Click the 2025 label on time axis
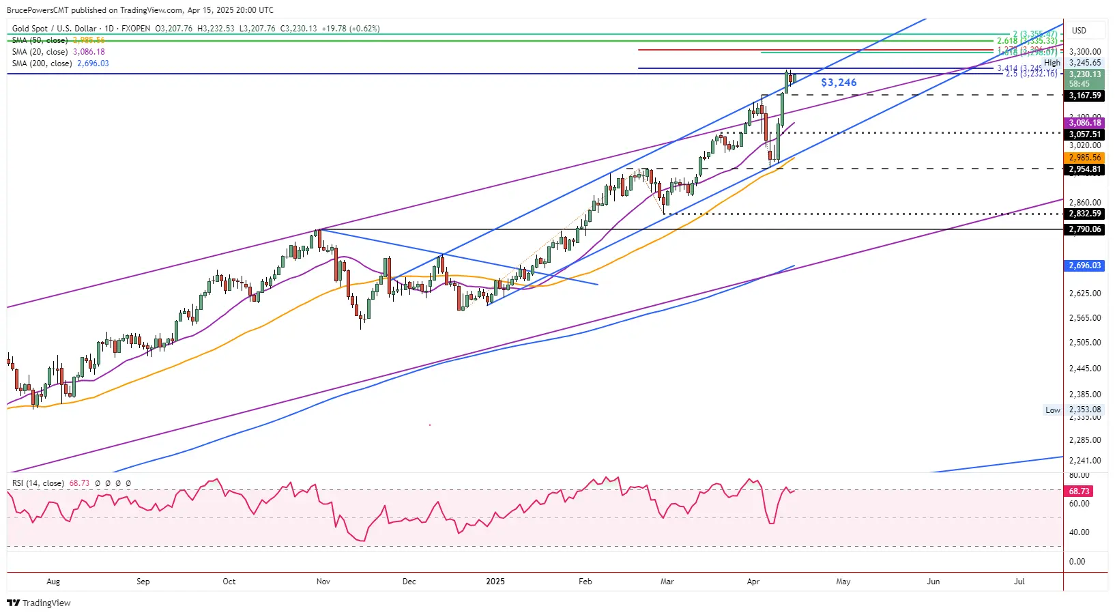The height and width of the screenshot is (615, 1115). pyautogui.click(x=495, y=582)
